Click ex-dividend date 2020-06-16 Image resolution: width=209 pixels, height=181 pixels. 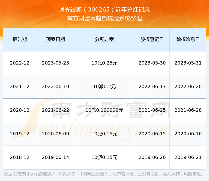click(x=188, y=134)
